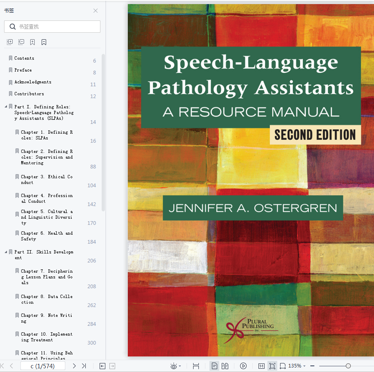
Task: Click page number 104 in bookmark list
Action: 91,186
